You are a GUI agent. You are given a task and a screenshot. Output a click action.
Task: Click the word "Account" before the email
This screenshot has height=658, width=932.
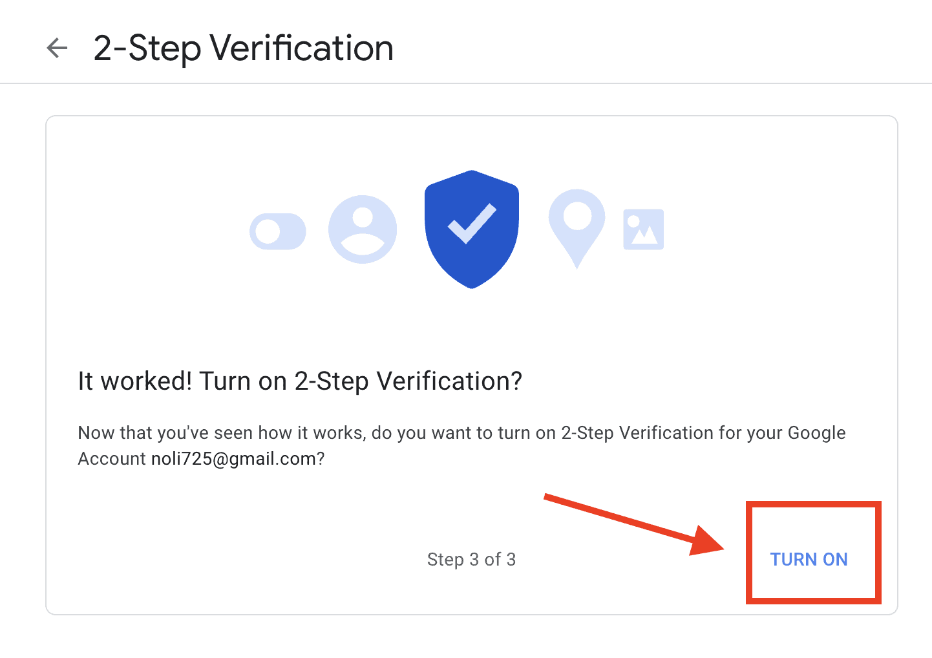(112, 459)
